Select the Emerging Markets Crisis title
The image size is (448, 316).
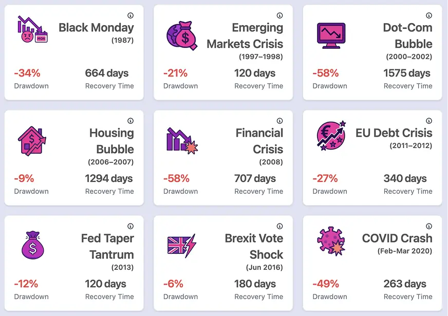point(245,35)
